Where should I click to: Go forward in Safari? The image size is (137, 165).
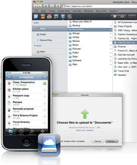coord(40,6)
